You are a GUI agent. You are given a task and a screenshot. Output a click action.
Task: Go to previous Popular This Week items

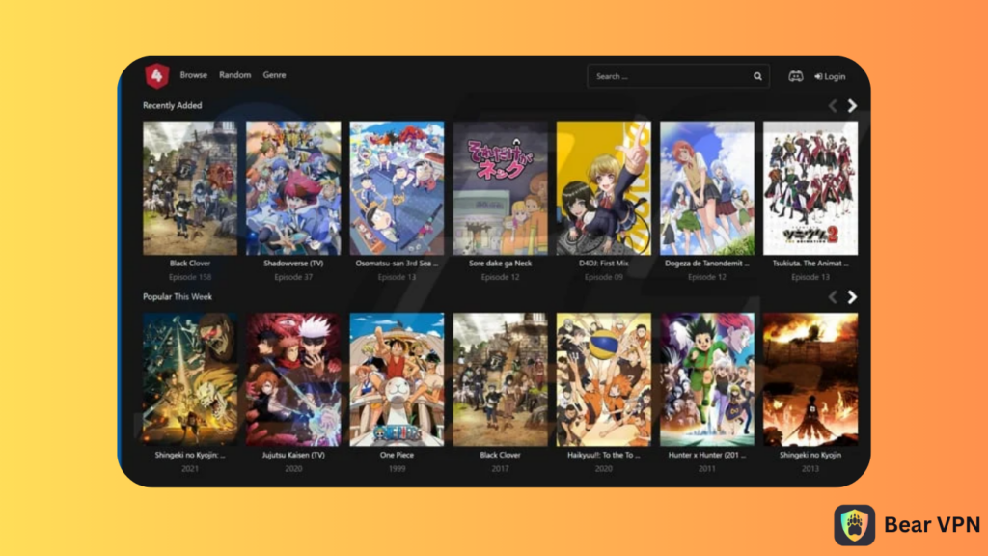[x=833, y=297]
